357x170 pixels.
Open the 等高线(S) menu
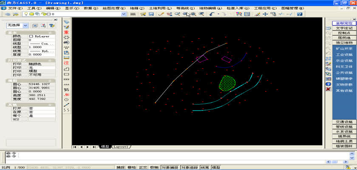pos(186,8)
